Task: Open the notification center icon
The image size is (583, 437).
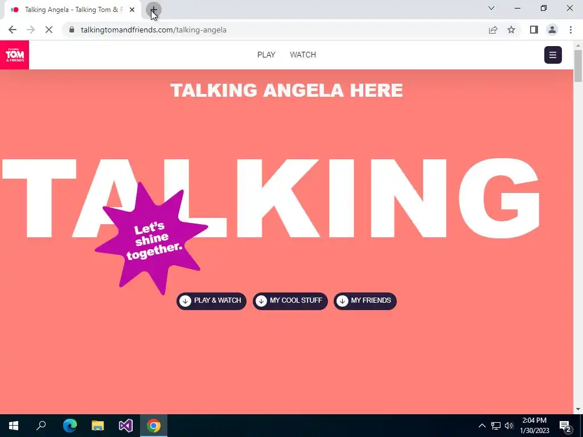Action: pos(565,426)
